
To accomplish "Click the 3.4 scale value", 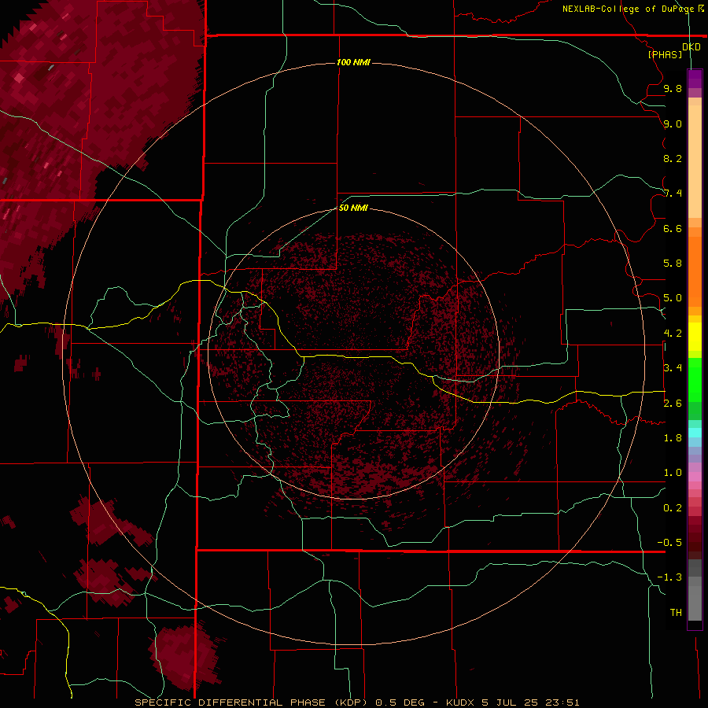I will (x=673, y=368).
